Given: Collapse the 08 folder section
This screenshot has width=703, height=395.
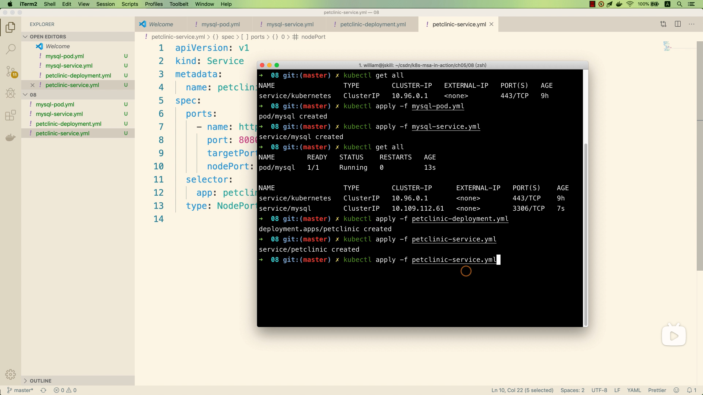Looking at the screenshot, I should [78, 95].
